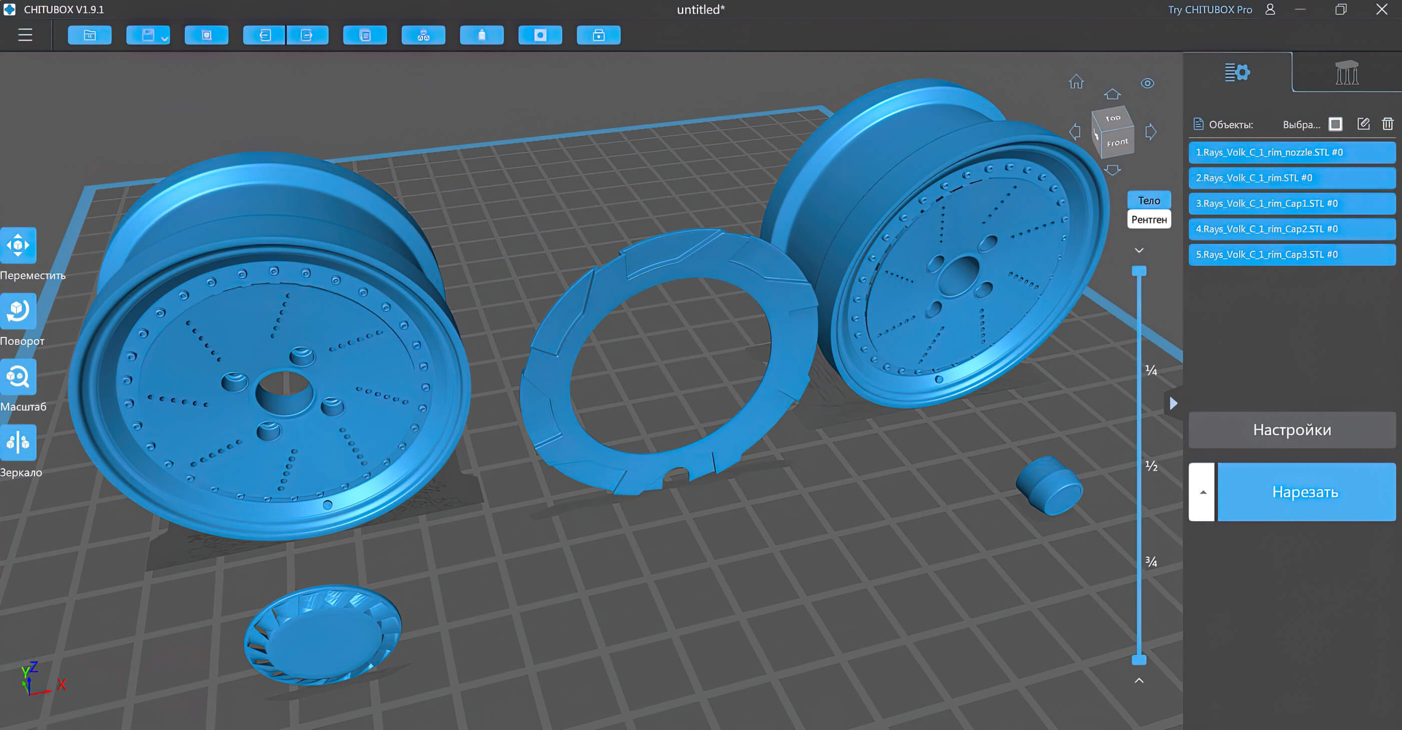This screenshot has height=730, width=1402.
Task: Click the up chevron below layer slider
Action: pos(1139,680)
